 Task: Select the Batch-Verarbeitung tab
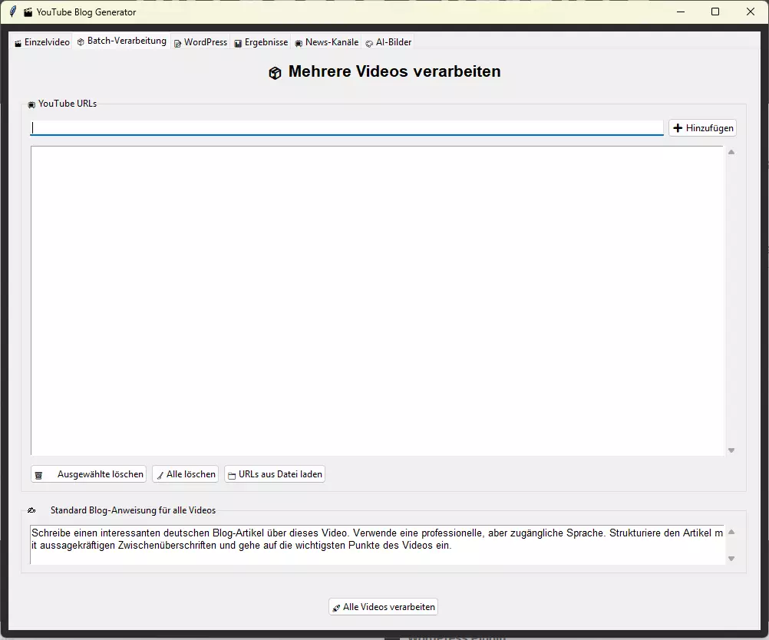[121, 41]
